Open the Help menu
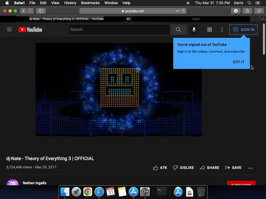Image resolution: width=266 pixels, height=199 pixels. tap(127, 3)
